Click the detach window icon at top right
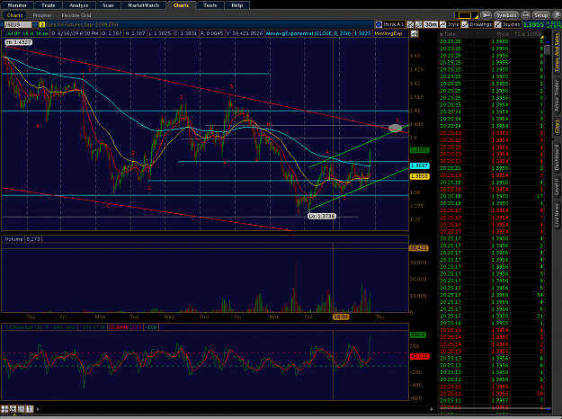Screen dimensions: 562x419 click(x=557, y=15)
